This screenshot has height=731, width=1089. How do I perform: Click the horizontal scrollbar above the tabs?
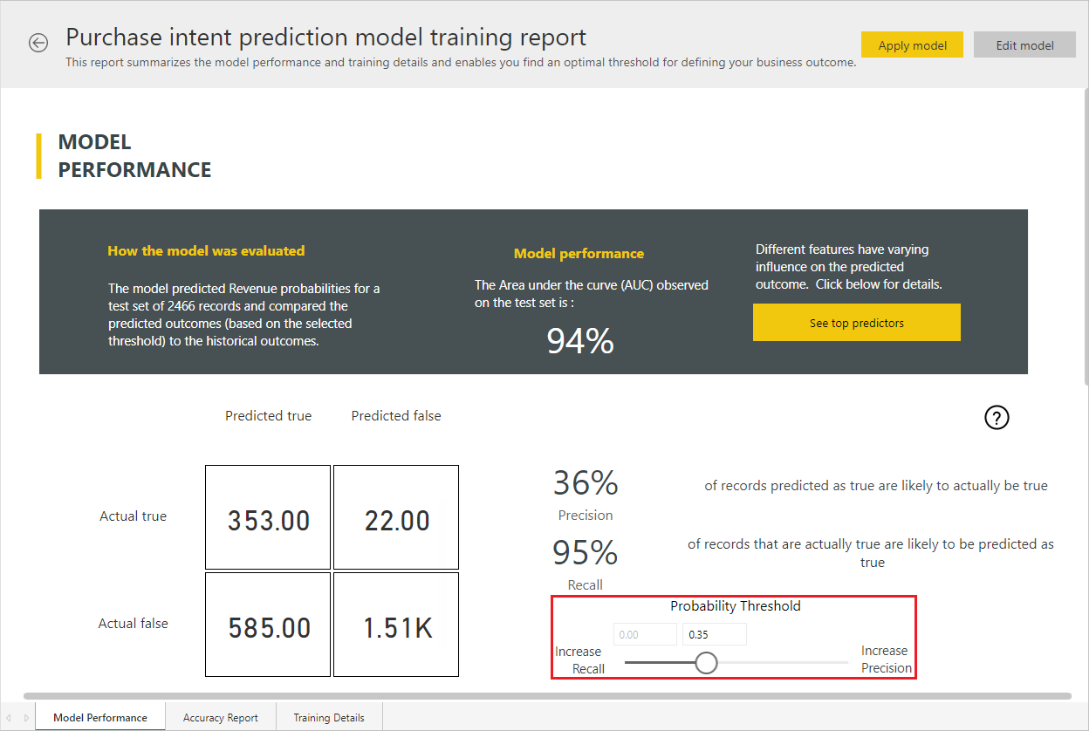pyautogui.click(x=547, y=696)
